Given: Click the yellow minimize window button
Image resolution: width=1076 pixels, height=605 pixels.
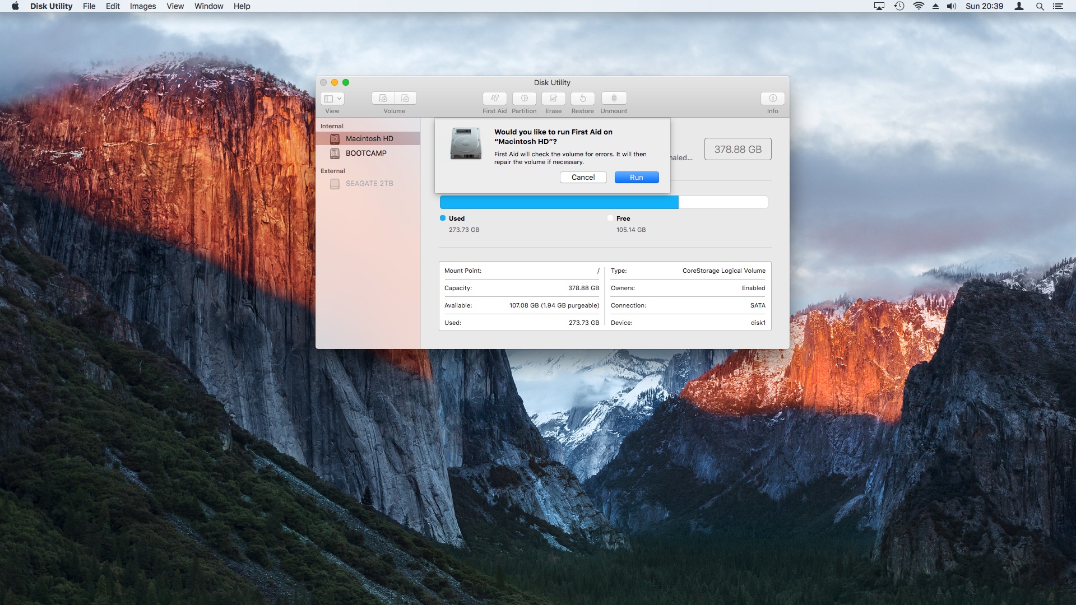Looking at the screenshot, I should click(335, 82).
